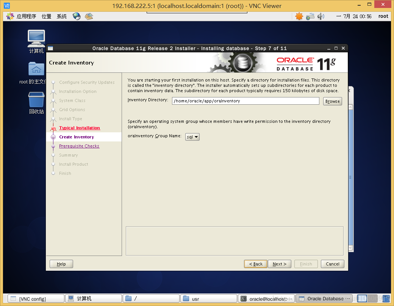Screen dimensions: 394x306
Task: Click the Install Type step text
Action: coord(70,119)
